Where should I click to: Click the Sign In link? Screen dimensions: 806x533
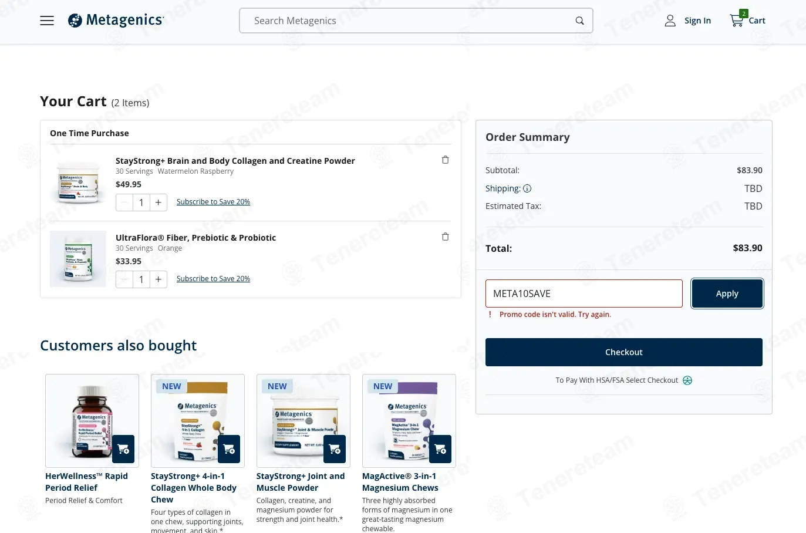point(697,21)
